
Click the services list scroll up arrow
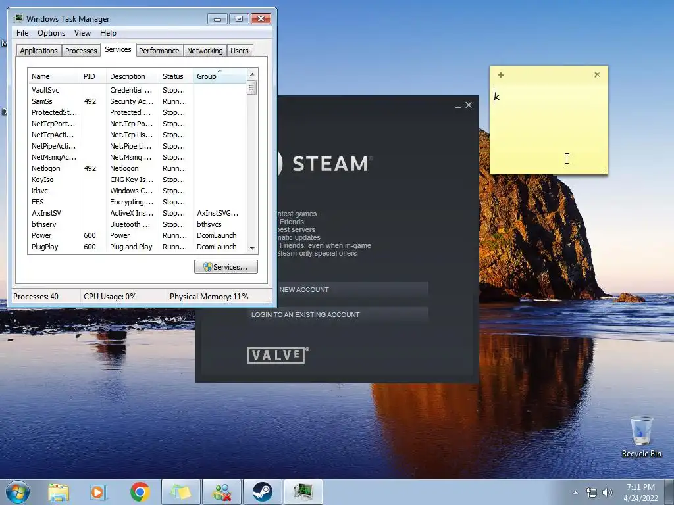coord(252,74)
